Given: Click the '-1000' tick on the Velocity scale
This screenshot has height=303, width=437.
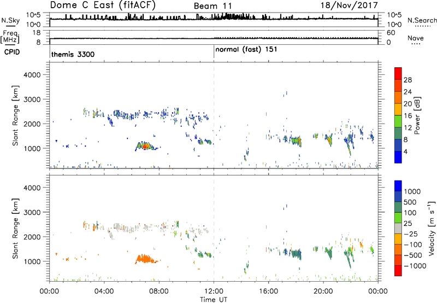Looking at the screenshot, I should click(415, 266).
